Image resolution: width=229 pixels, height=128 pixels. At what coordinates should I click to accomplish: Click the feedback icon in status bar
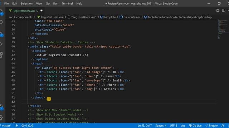click(x=223, y=126)
